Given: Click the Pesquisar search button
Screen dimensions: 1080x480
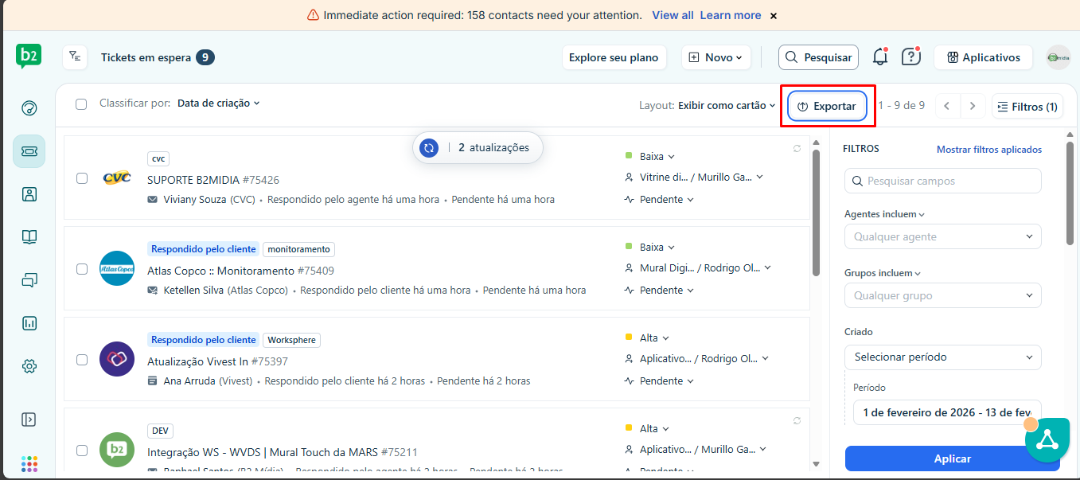Looking at the screenshot, I should (x=818, y=57).
